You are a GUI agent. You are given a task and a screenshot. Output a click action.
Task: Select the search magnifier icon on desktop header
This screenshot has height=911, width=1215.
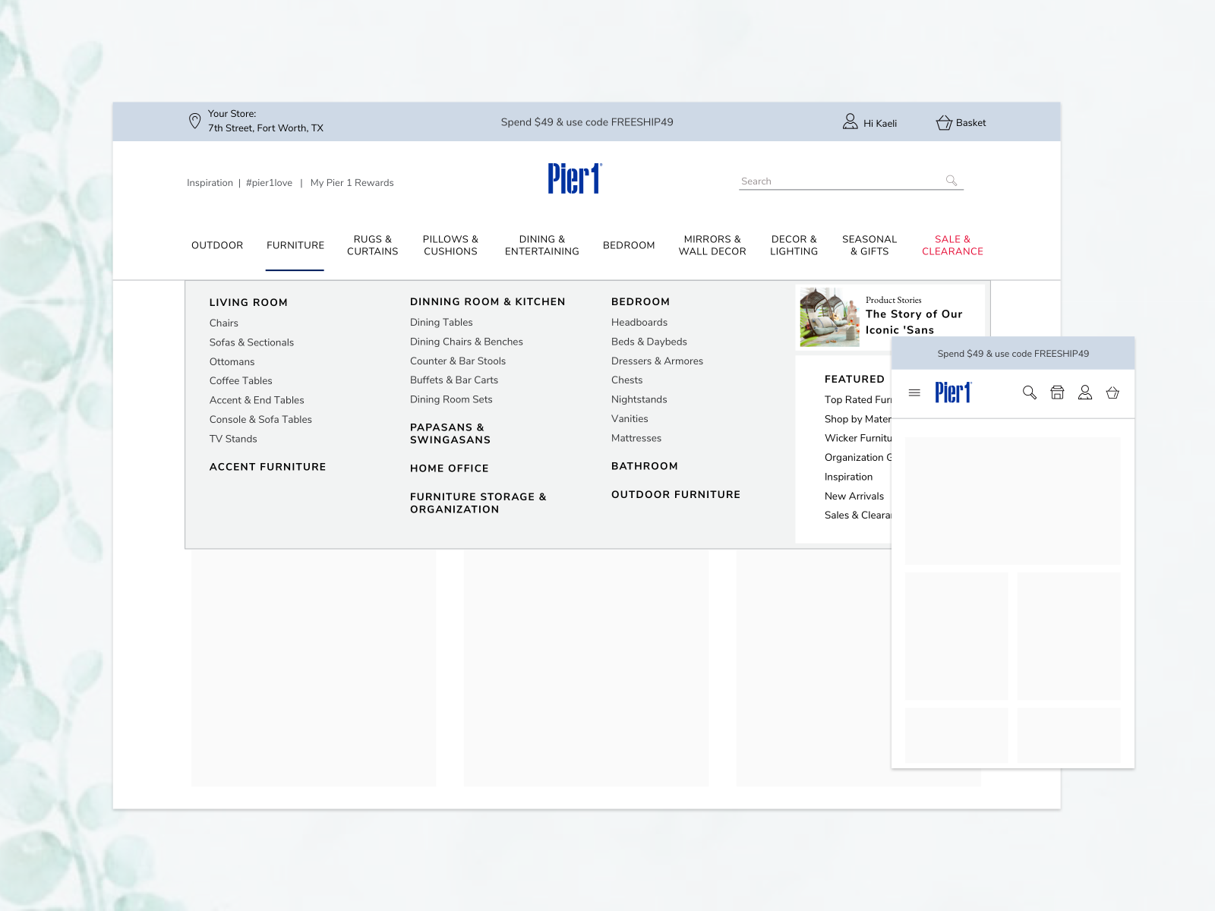[951, 181]
